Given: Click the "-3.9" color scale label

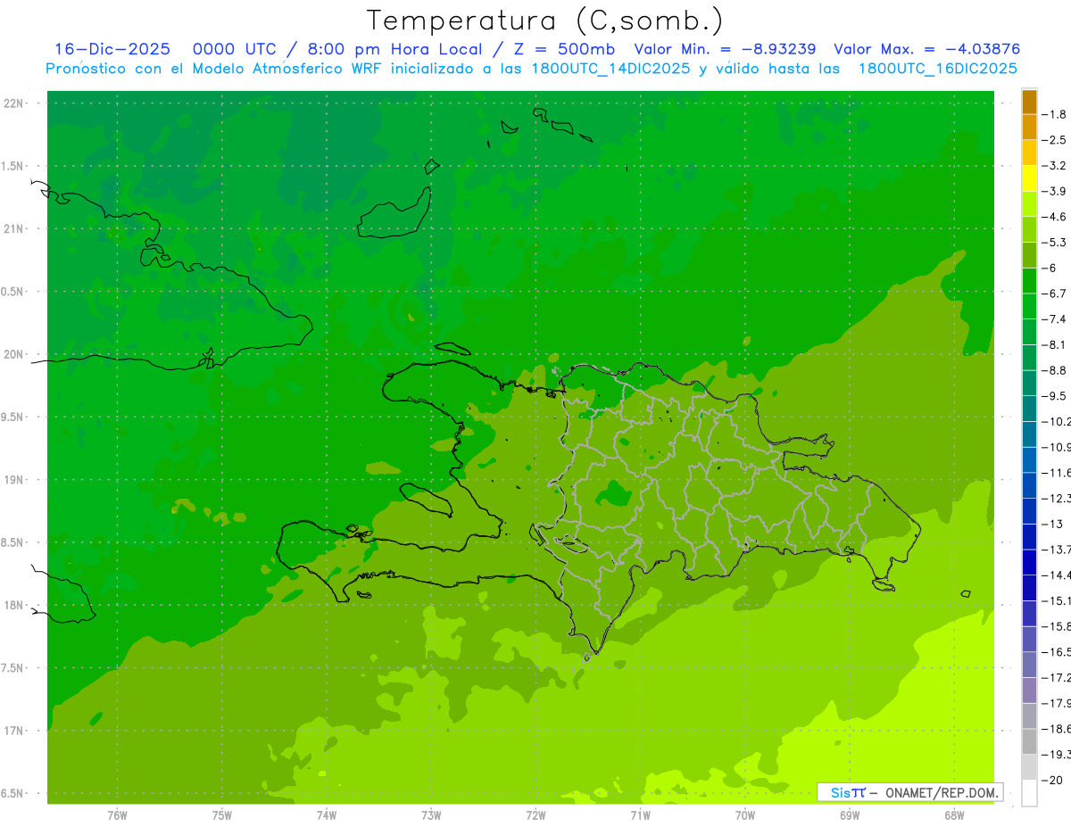Looking at the screenshot, I should (1054, 191).
